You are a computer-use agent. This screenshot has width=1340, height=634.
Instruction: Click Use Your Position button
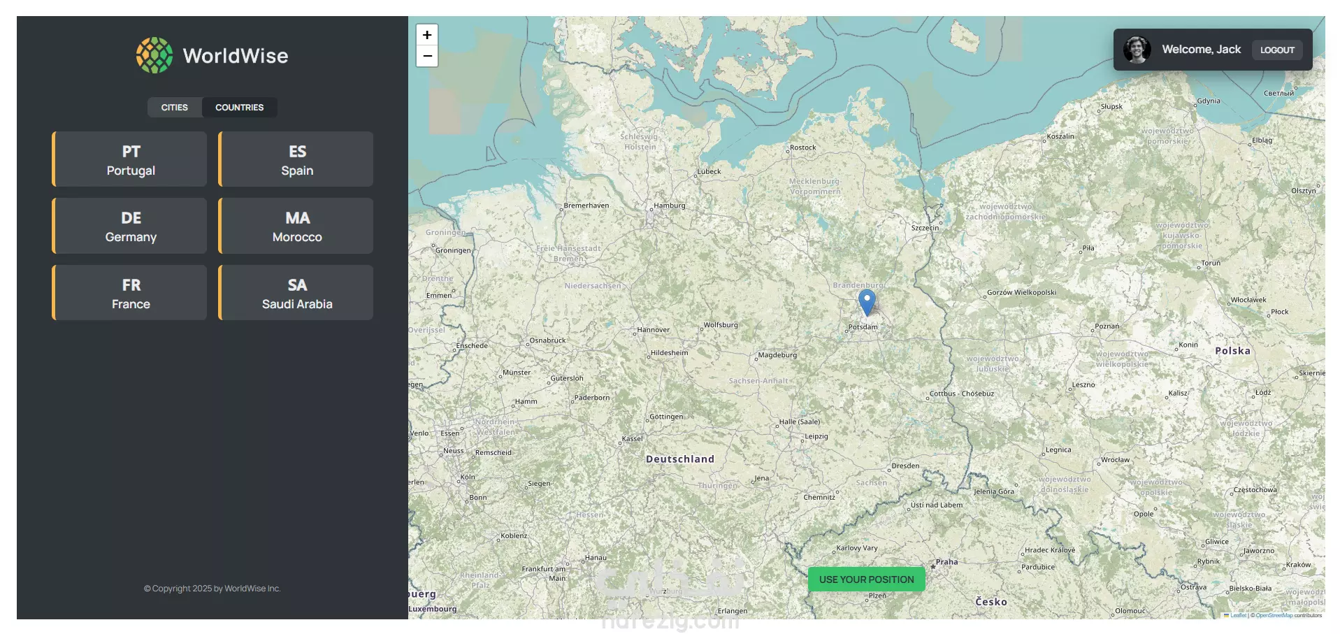pyautogui.click(x=866, y=579)
